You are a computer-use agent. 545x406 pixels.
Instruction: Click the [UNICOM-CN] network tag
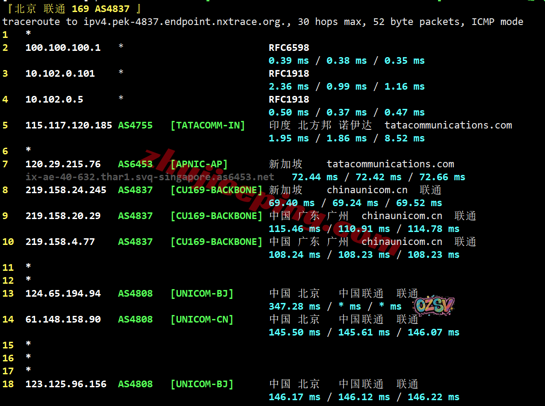(x=202, y=319)
